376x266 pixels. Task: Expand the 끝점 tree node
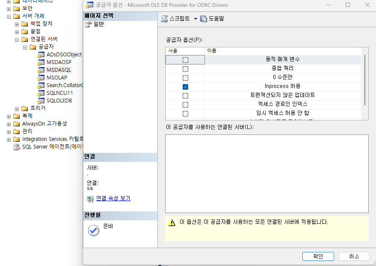(17, 32)
